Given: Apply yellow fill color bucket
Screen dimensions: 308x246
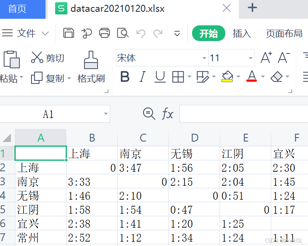Looking at the screenshot, I should pos(227,76).
